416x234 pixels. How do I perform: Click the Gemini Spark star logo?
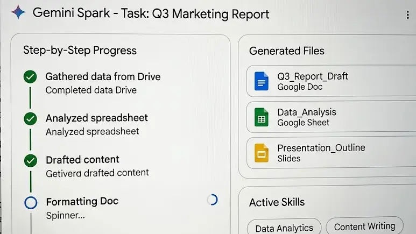coord(18,12)
